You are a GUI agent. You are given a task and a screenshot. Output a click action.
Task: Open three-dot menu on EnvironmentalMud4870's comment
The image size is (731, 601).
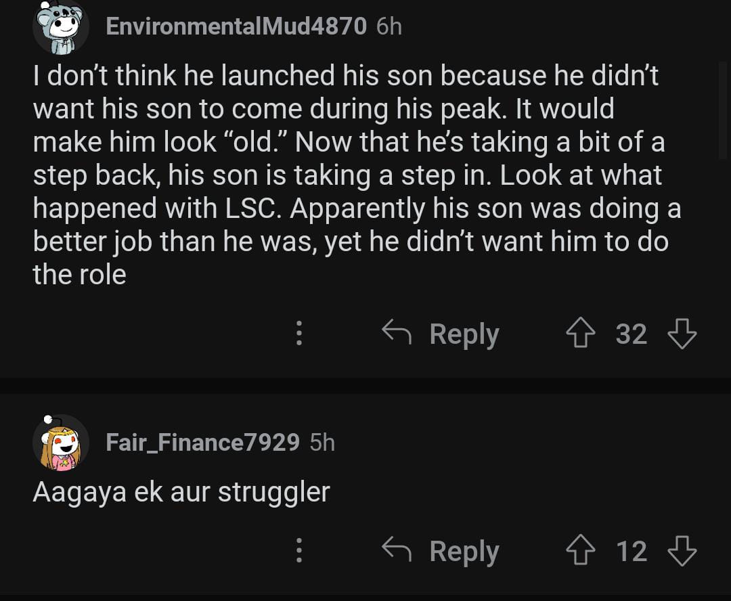tap(298, 334)
